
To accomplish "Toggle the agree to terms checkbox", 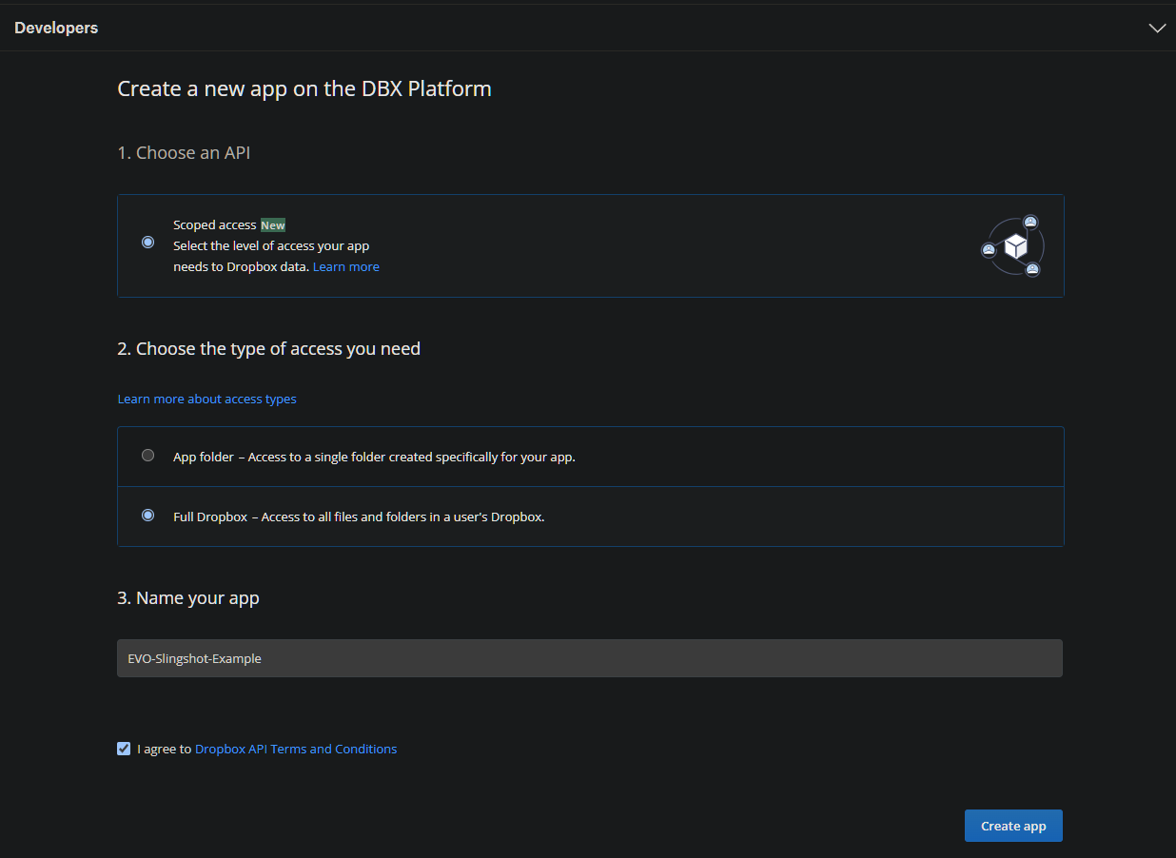I will [124, 749].
